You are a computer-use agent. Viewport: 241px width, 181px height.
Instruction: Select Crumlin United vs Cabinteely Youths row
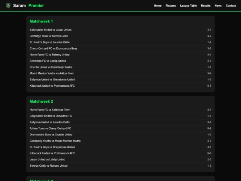(x=120, y=67)
